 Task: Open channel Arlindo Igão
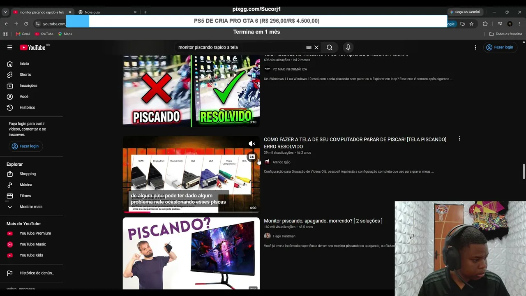pos(281,162)
